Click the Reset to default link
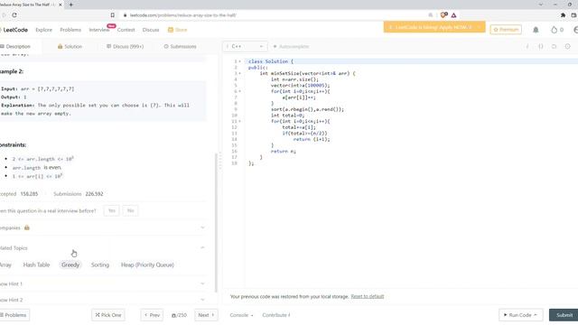This screenshot has width=578, height=325. [x=368, y=296]
